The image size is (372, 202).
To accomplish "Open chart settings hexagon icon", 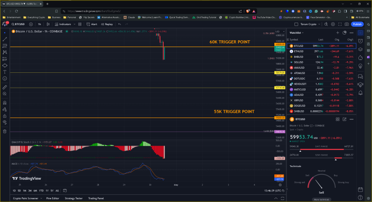I will (333, 24).
